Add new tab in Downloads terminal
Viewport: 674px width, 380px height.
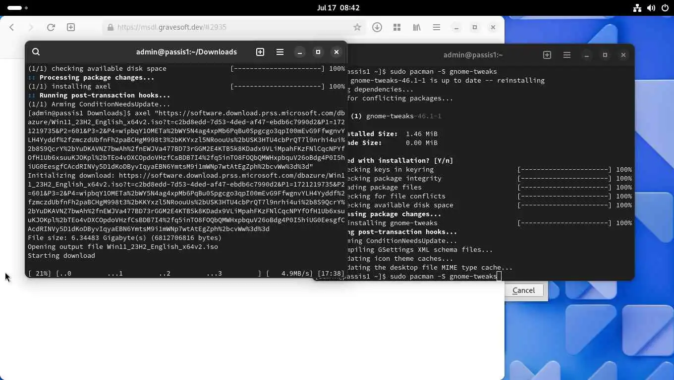(x=260, y=51)
